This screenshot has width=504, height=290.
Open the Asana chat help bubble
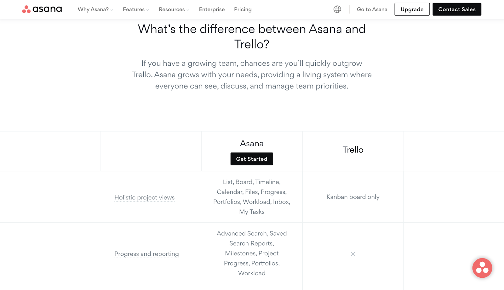482,268
